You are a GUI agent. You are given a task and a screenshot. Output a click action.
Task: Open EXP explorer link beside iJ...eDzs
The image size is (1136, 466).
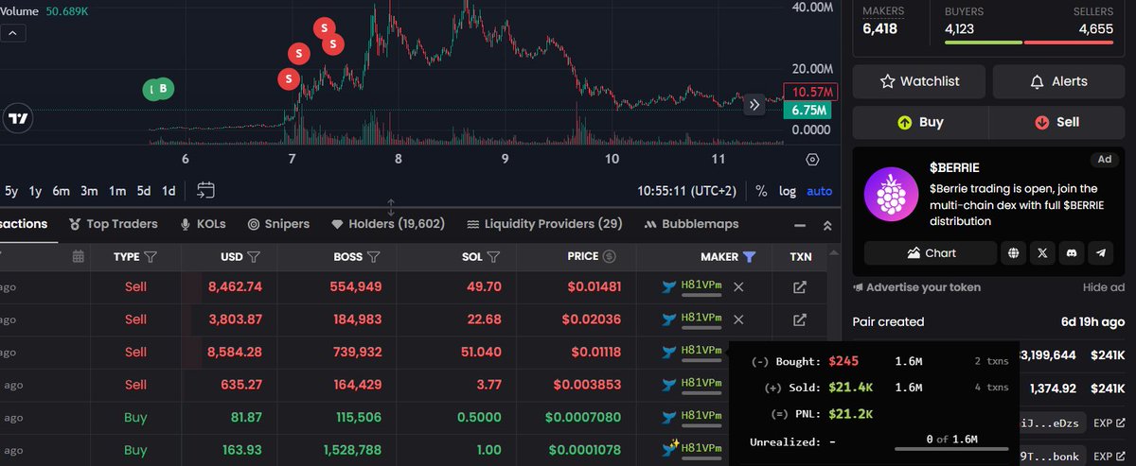tap(1109, 423)
